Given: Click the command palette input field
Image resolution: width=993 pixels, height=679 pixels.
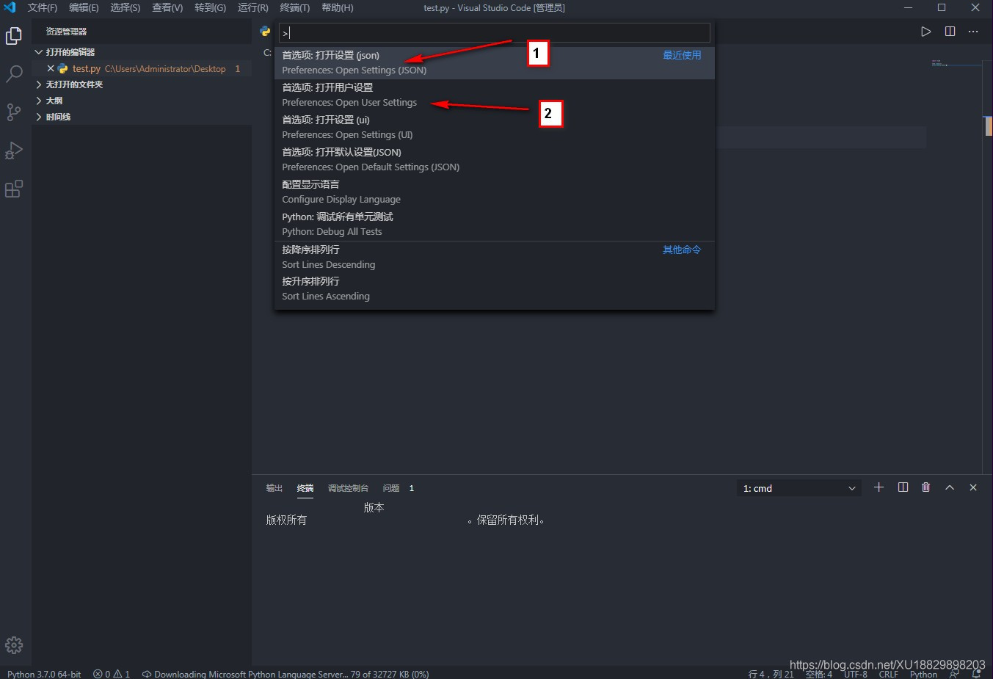Looking at the screenshot, I should (495, 32).
